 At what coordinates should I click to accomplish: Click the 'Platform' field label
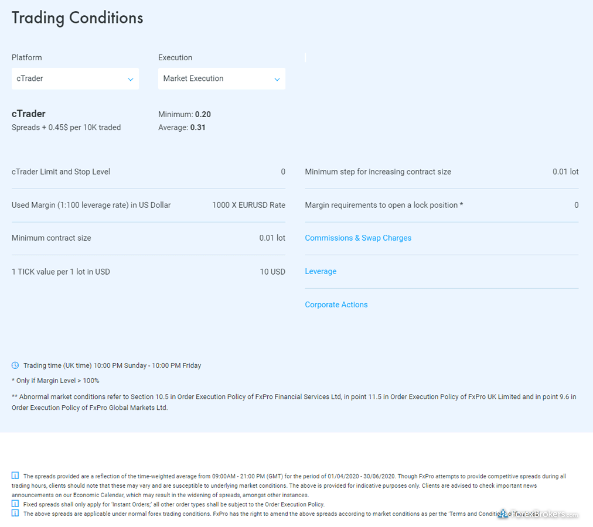pyautogui.click(x=27, y=57)
